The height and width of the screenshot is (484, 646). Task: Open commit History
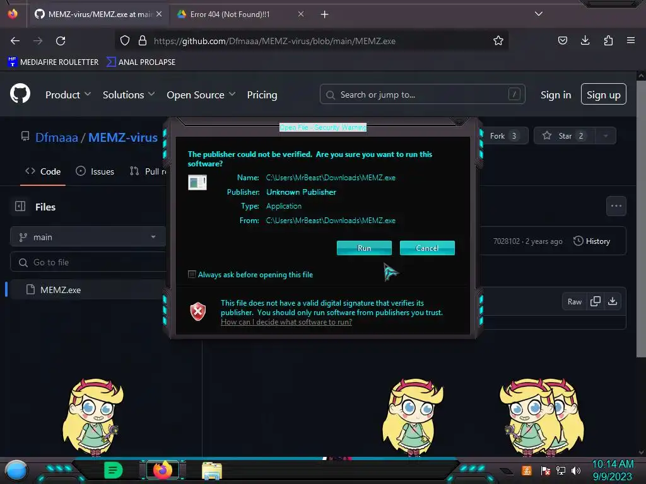[x=591, y=241]
